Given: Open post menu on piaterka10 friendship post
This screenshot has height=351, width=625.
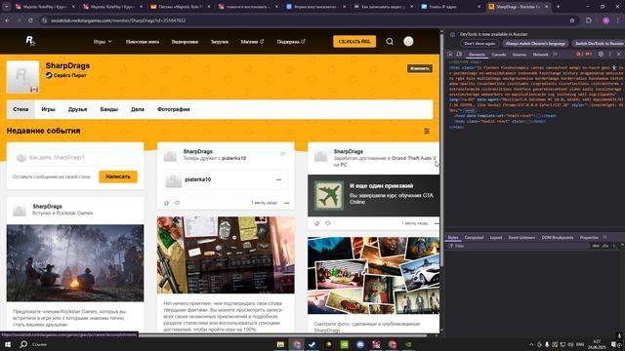Looking at the screenshot, I should click(286, 204).
